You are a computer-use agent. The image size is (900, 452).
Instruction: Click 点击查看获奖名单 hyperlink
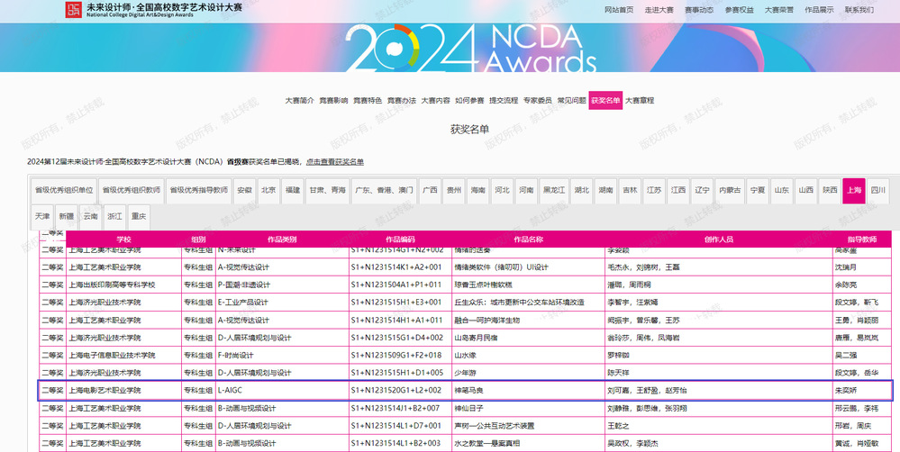tap(334, 161)
